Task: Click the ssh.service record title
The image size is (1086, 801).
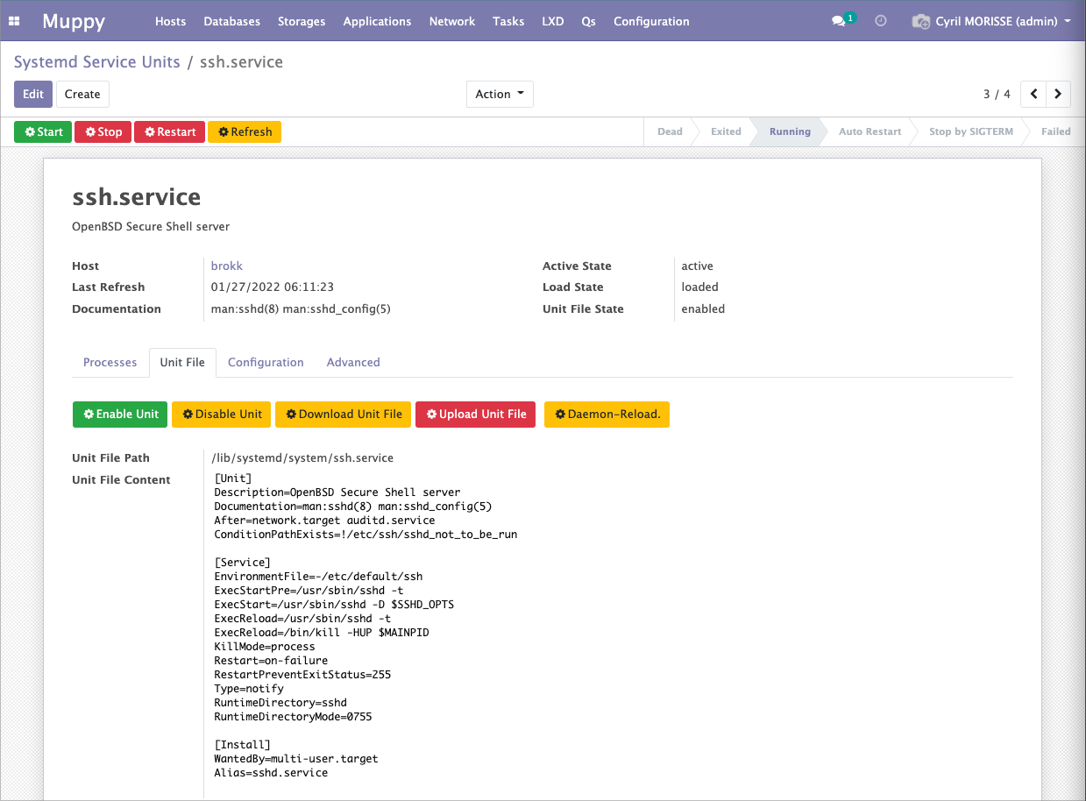Action: [137, 196]
